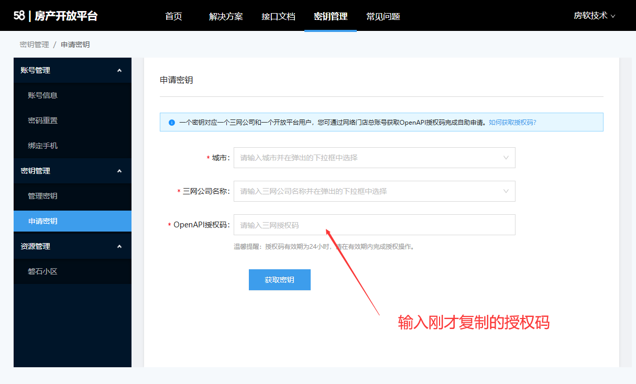Click 申请密钥 breadcrumb text
This screenshot has height=384, width=636.
click(x=75, y=45)
